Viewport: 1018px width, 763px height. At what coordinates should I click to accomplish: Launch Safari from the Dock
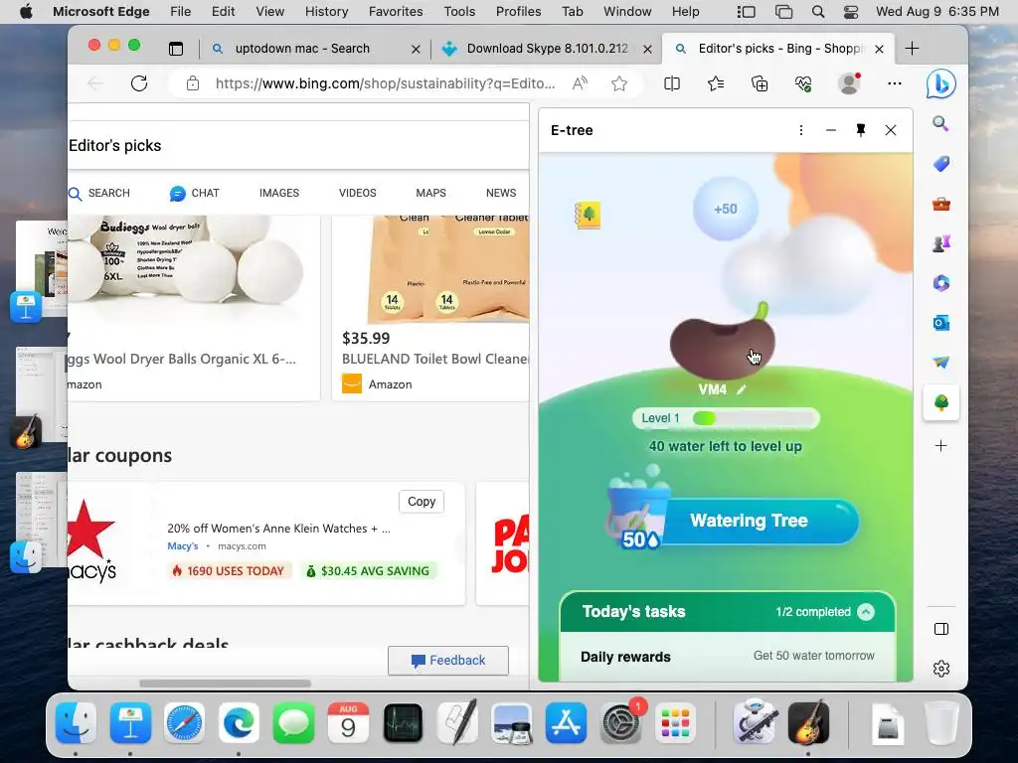point(184,723)
